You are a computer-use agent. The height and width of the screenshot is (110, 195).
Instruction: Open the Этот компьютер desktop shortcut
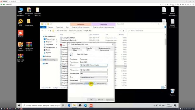(x=21, y=12)
